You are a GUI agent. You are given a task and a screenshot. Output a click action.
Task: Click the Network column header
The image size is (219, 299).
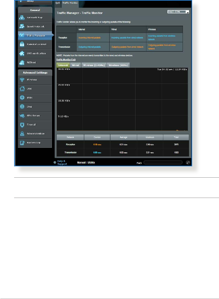70,137
